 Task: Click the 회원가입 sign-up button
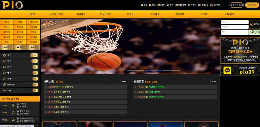(252, 5)
